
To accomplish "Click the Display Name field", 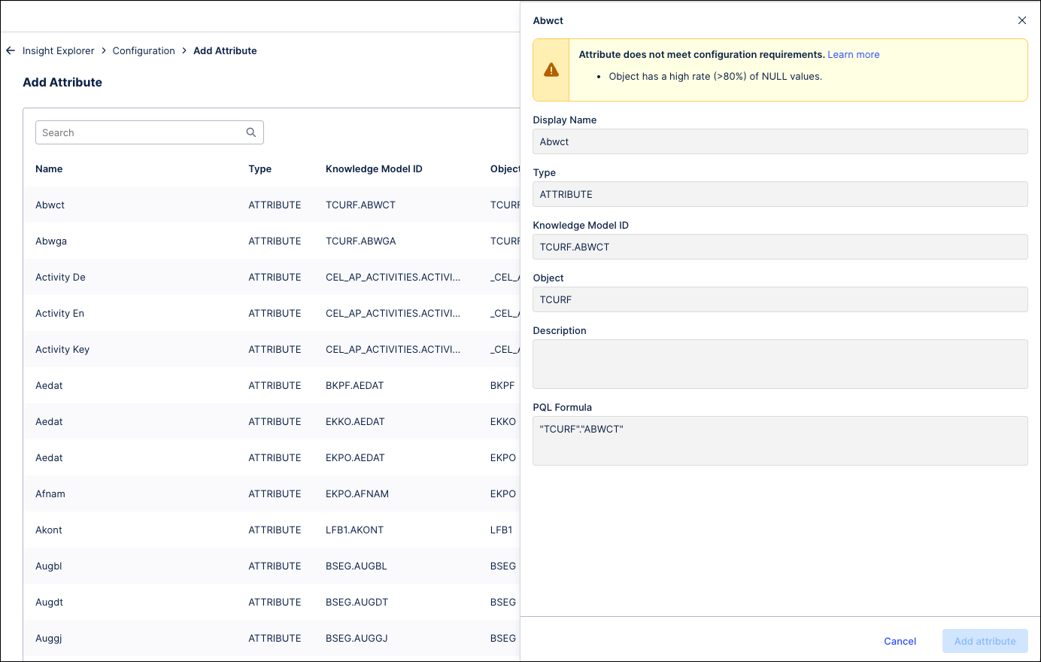I will click(x=780, y=141).
